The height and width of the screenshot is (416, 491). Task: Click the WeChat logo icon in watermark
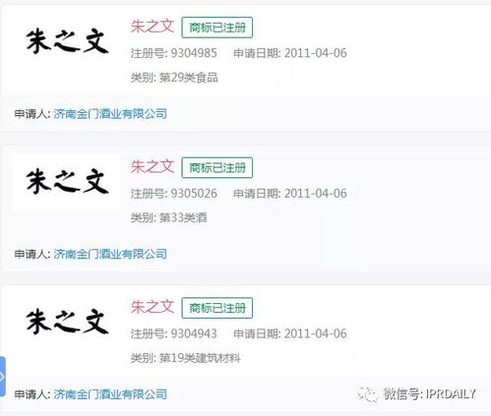(x=368, y=394)
